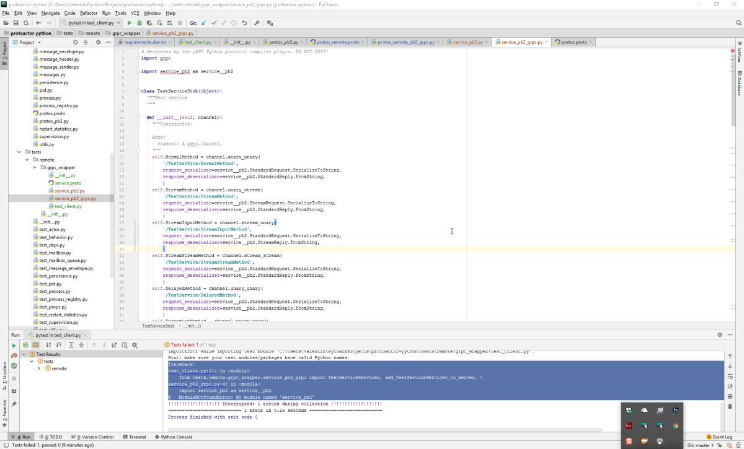Collapse all in the Project panel header
The height and width of the screenshot is (449, 744).
(86, 42)
